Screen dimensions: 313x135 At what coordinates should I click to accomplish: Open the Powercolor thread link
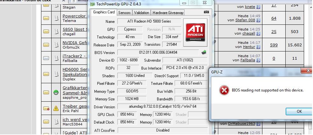74,16
